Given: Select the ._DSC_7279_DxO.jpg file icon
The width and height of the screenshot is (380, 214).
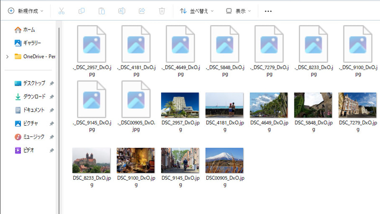Looking at the screenshot, I should tap(269, 44).
